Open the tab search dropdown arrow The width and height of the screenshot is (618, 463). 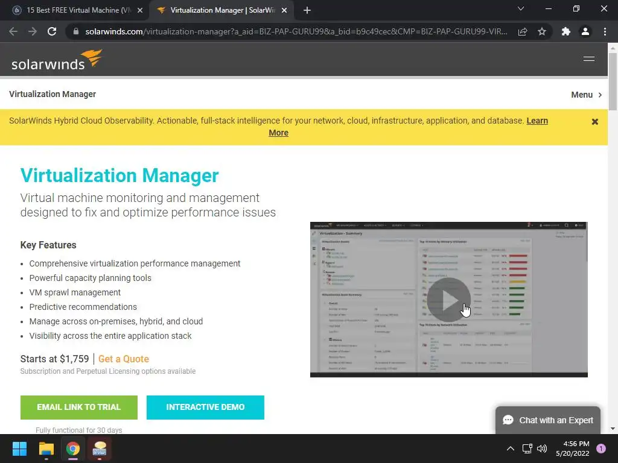pos(521,8)
